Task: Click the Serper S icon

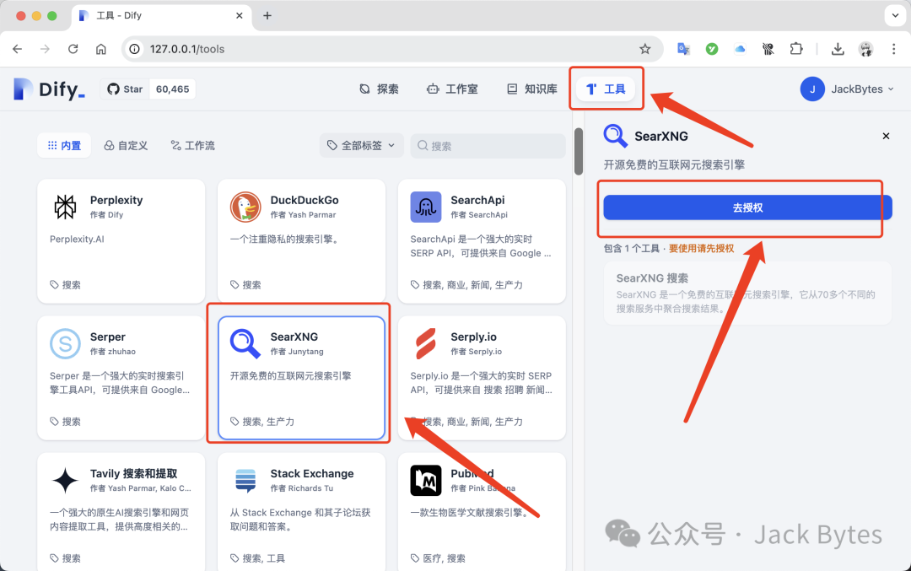Action: click(65, 344)
